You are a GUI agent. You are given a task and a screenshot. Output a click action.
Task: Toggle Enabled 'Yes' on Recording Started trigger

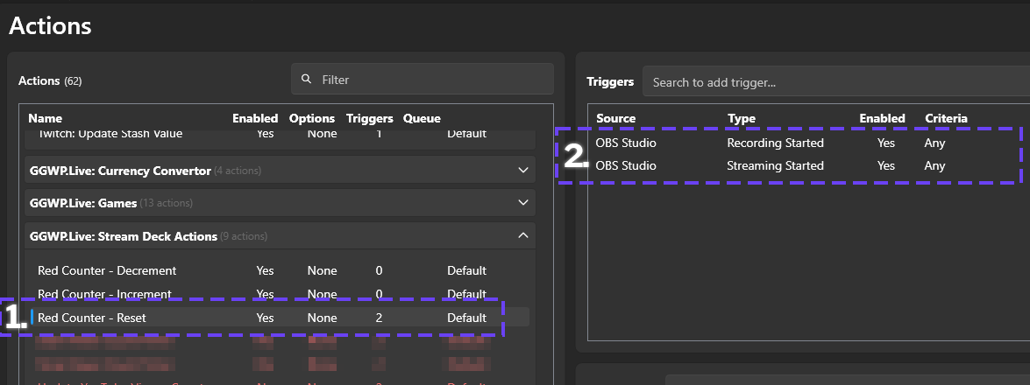point(886,143)
